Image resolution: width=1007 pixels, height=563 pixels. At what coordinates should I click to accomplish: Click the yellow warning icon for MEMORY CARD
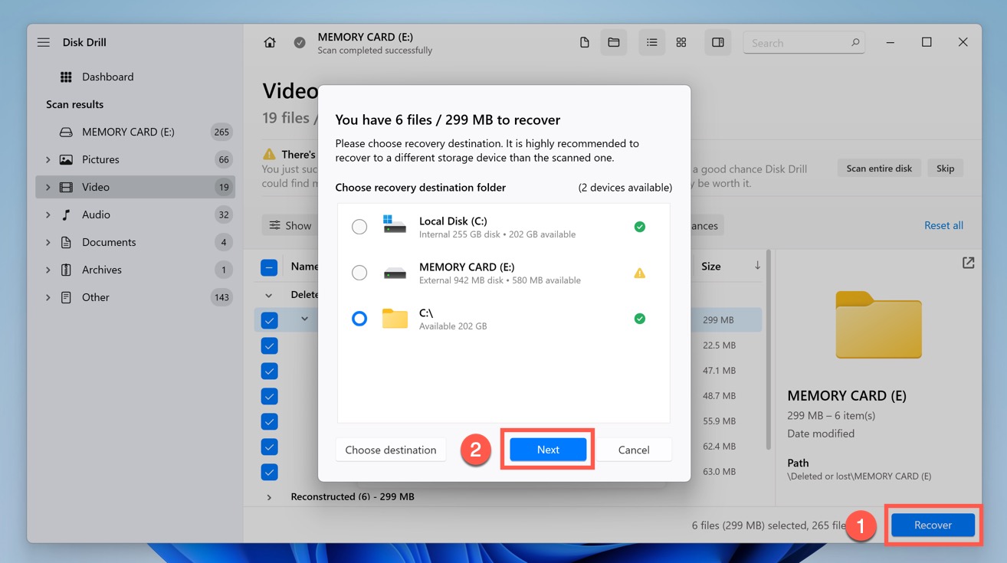pos(640,273)
